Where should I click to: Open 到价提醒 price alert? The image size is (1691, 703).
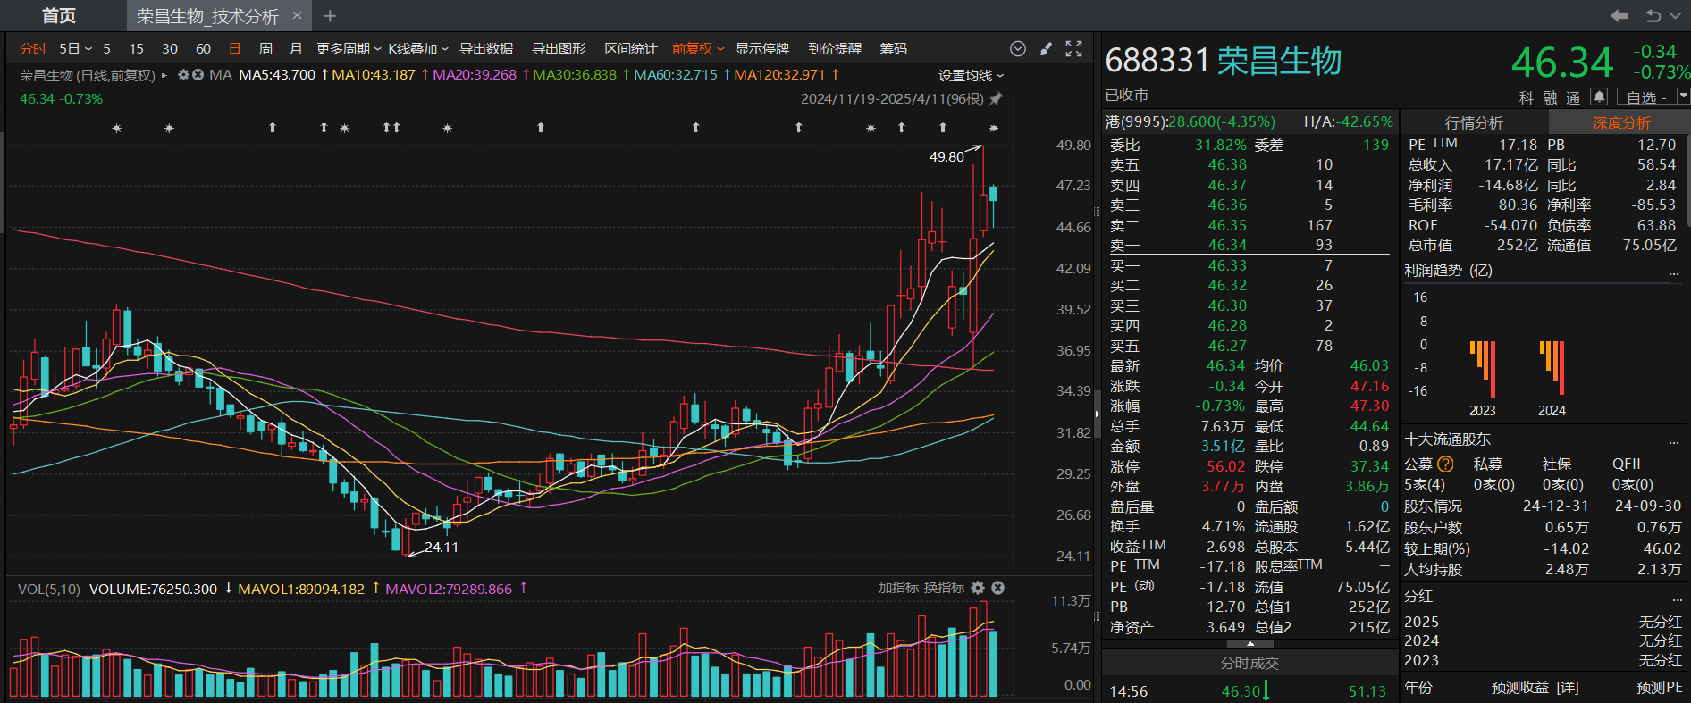click(x=835, y=48)
